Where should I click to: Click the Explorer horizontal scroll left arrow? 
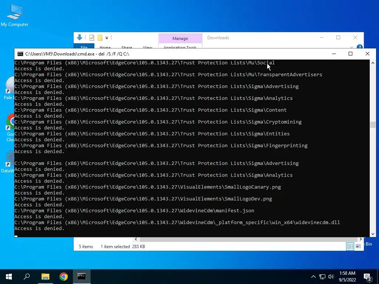(136, 239)
